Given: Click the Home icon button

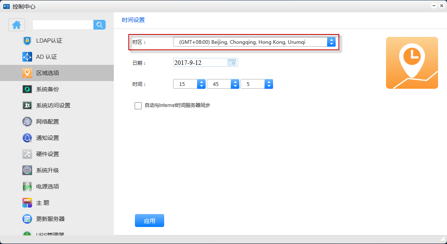Looking at the screenshot, I should point(17,25).
